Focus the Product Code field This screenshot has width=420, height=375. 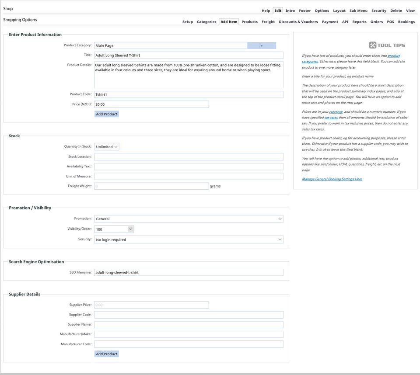click(189, 94)
